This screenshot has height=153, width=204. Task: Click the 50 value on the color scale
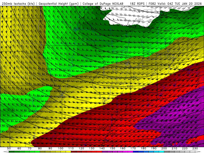(9, 148)
